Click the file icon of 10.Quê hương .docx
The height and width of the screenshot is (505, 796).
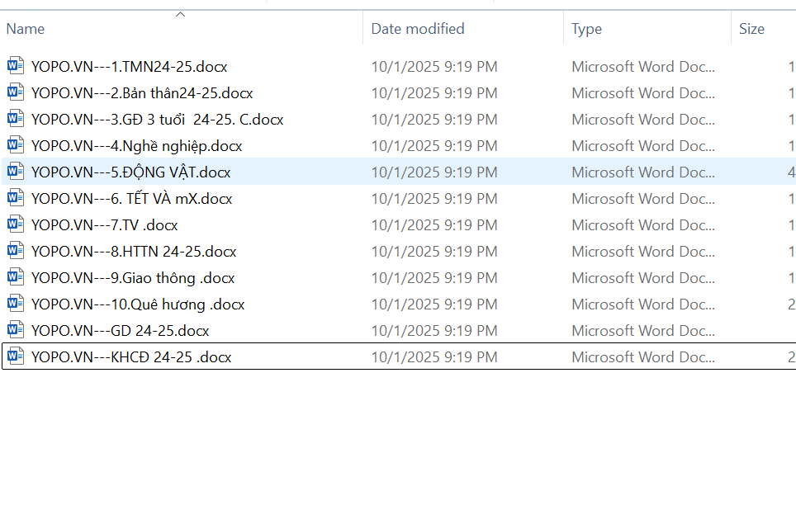16,304
